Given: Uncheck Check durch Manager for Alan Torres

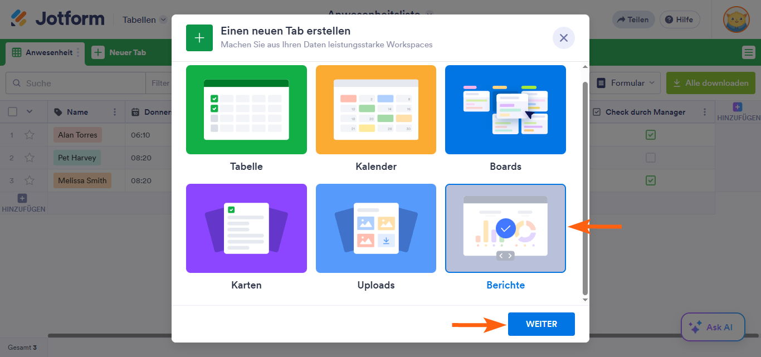Looking at the screenshot, I should 650,134.
